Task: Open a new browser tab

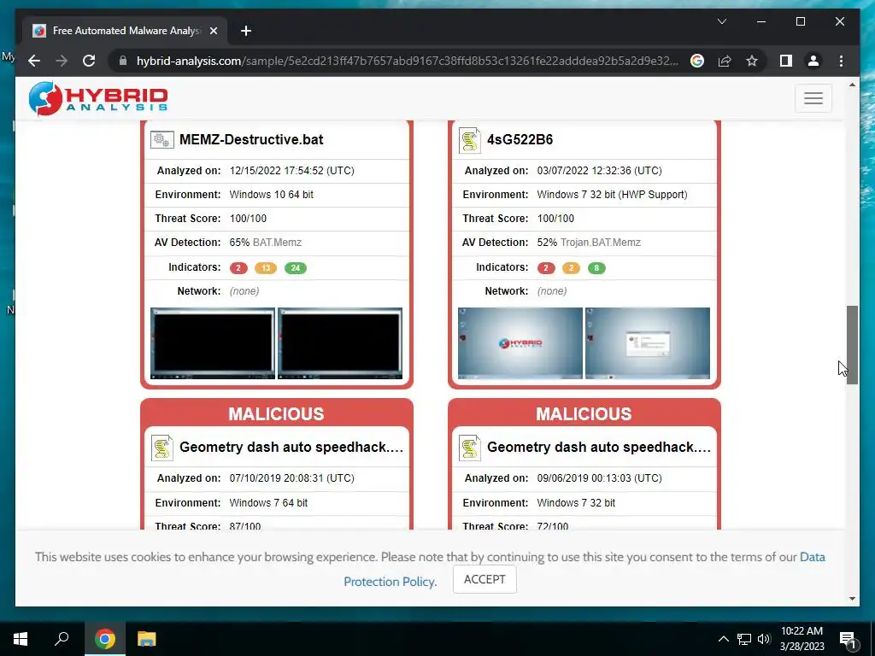Action: click(245, 31)
